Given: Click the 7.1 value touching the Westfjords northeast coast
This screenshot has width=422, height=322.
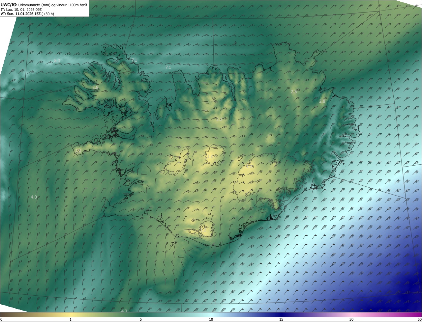Looking at the screenshot, I should [134, 60].
